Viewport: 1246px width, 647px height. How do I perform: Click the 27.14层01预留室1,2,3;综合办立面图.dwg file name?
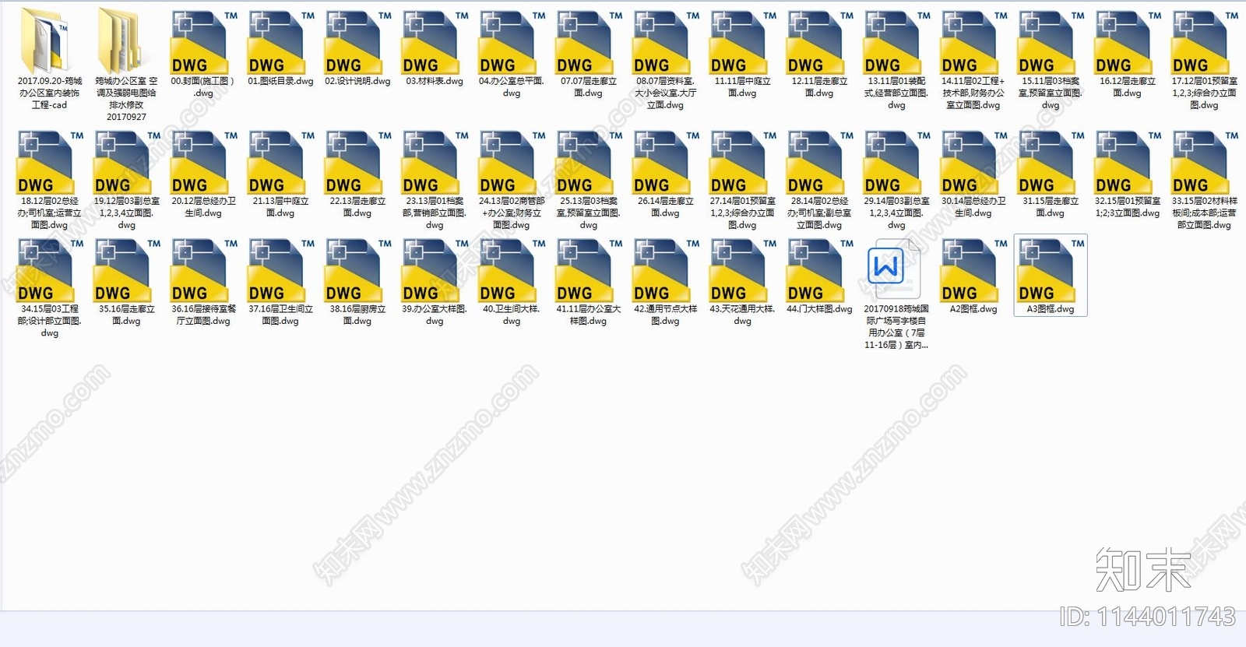[x=743, y=213]
